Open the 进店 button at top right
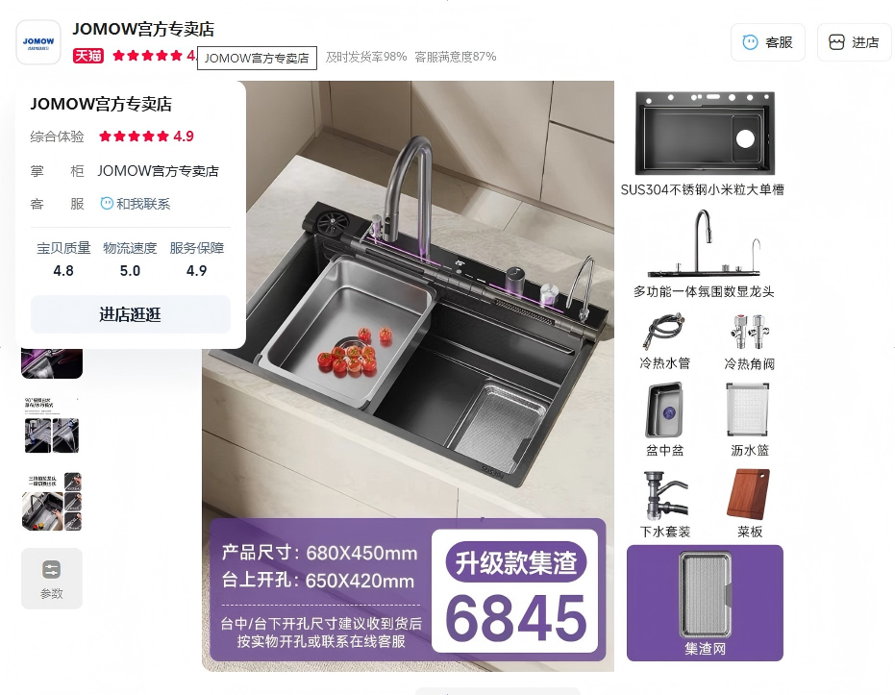Viewport: 895px width, 695px height. 854,42
